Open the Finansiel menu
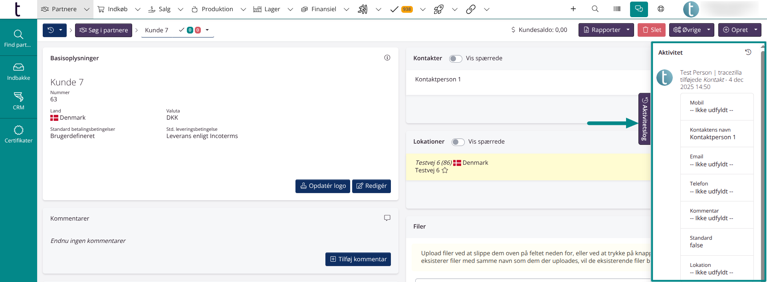This screenshot has width=767, height=282. coord(319,9)
